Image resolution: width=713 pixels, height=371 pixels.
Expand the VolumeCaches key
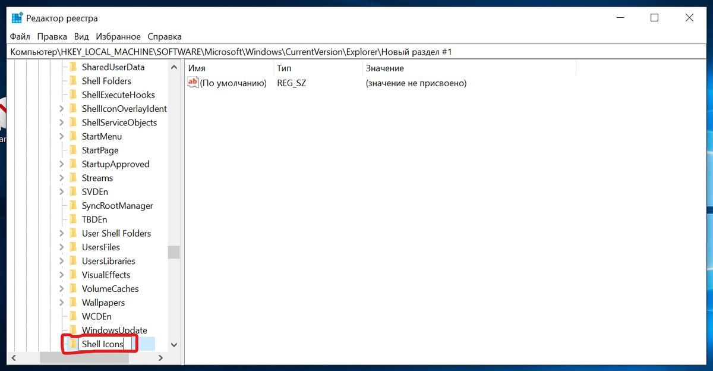(62, 289)
